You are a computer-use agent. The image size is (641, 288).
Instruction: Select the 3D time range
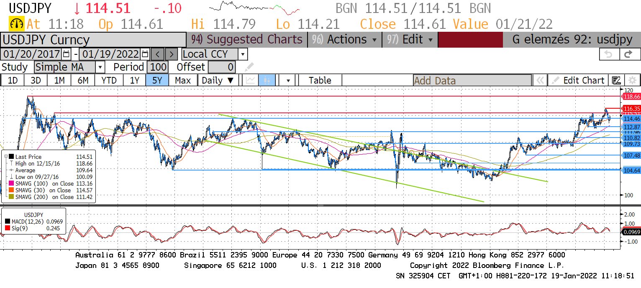pyautogui.click(x=36, y=80)
